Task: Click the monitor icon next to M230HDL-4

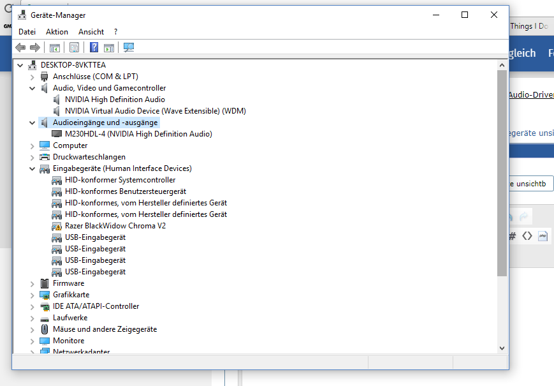Action: (x=57, y=134)
